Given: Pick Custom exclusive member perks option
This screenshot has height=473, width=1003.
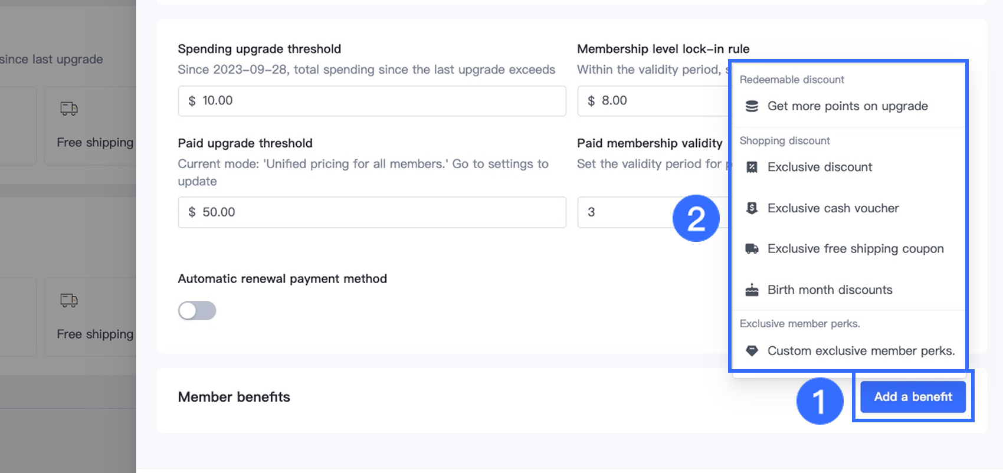Looking at the screenshot, I should pos(848,351).
